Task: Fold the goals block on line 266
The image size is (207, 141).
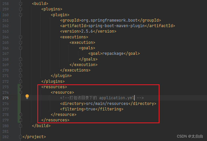Action: [20, 48]
